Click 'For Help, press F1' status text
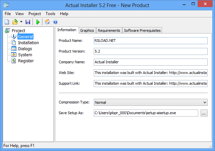This screenshot has width=215, height=151. click(x=19, y=146)
